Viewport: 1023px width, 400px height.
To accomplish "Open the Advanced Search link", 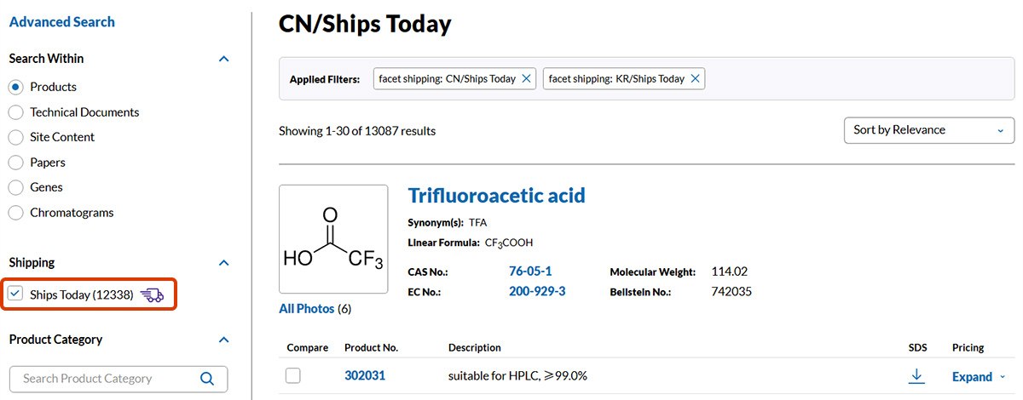I will click(x=61, y=22).
